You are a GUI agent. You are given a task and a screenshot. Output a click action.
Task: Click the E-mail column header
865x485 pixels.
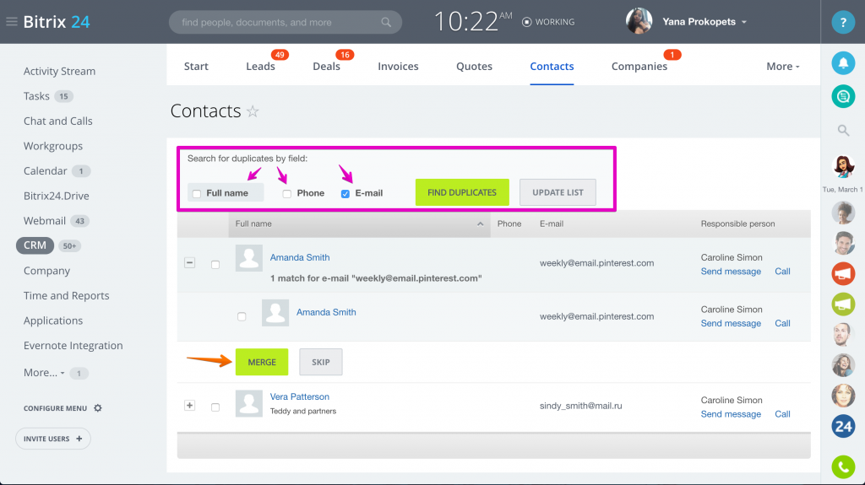552,224
